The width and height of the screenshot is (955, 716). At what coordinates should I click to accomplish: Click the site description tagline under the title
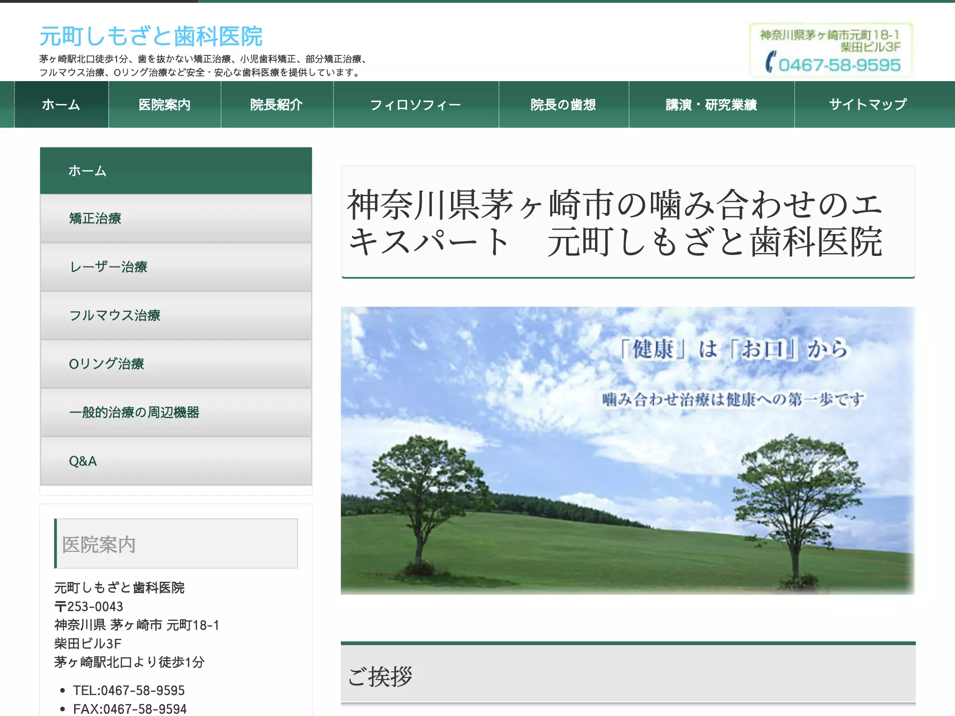pos(204,66)
